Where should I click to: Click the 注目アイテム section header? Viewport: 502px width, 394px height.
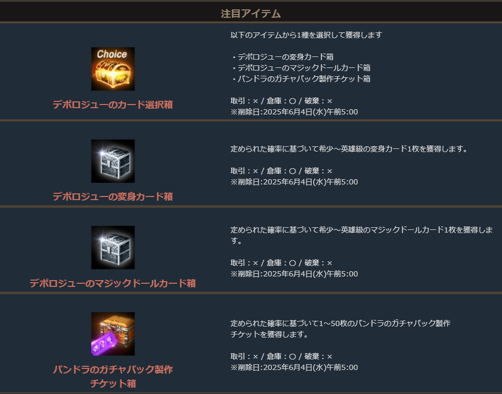pos(251,14)
